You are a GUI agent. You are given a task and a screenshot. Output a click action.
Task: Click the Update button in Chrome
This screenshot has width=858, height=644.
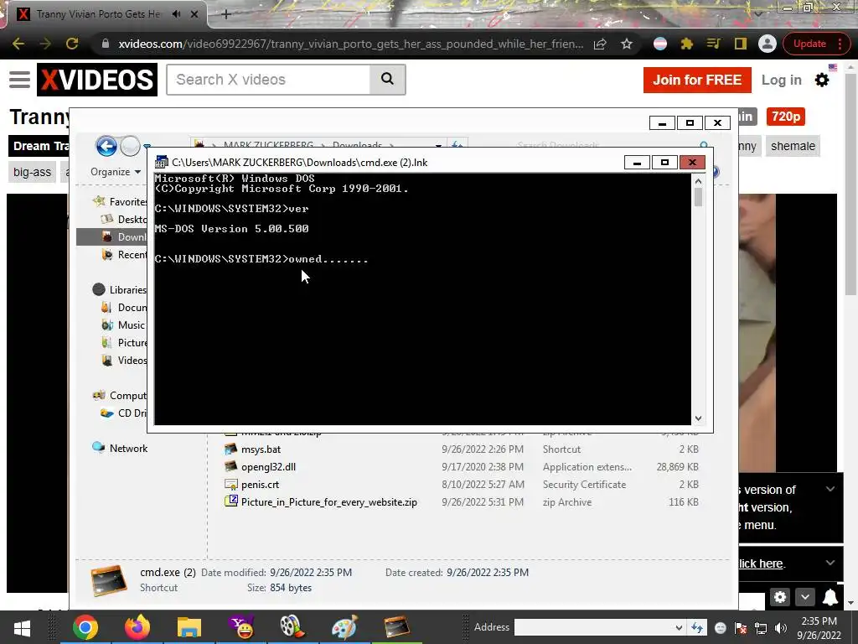(809, 44)
